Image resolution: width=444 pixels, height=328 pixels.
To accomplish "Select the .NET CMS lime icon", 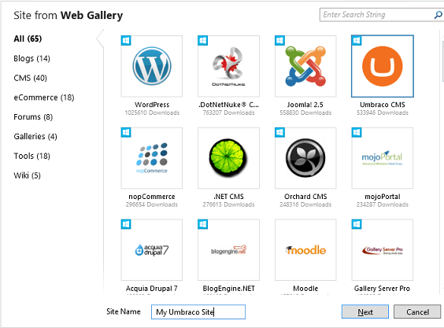I will [228, 158].
